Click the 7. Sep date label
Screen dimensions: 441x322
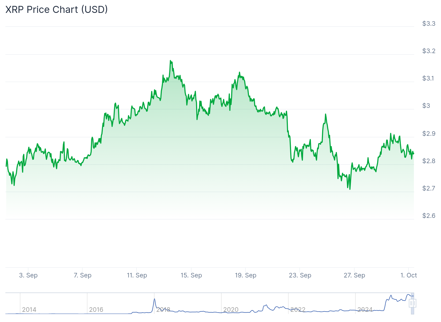[83, 275]
